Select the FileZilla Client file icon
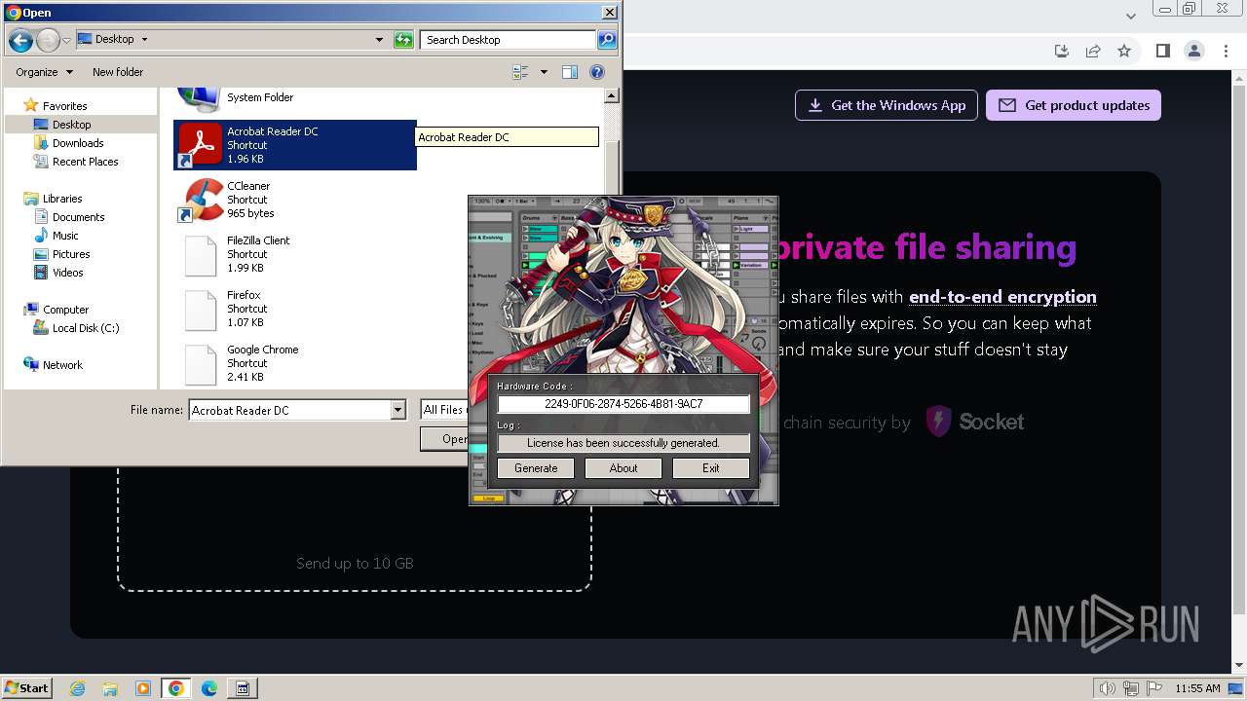This screenshot has height=701, width=1247. (200, 254)
